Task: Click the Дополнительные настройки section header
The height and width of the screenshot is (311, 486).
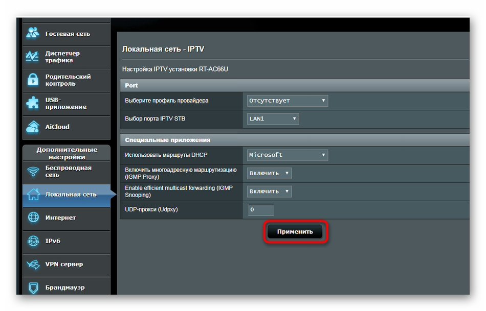Action: pos(67,153)
